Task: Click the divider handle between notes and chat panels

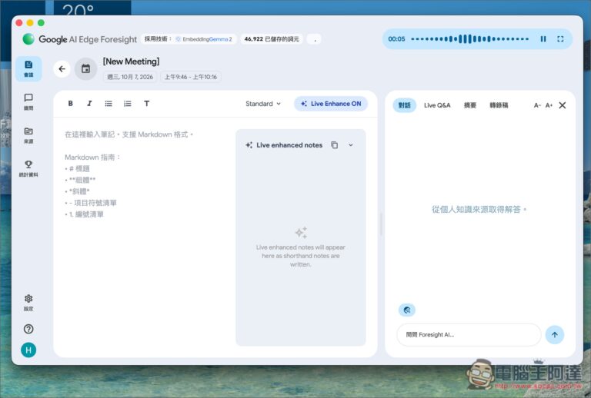Action: 381,224
